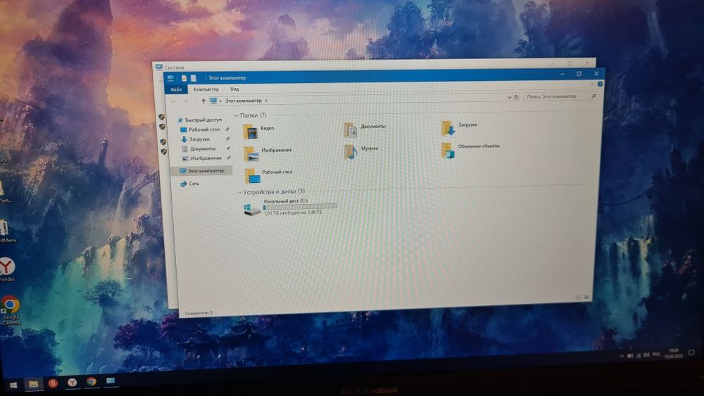Click the back navigation arrow
The width and height of the screenshot is (704, 396).
[174, 101]
